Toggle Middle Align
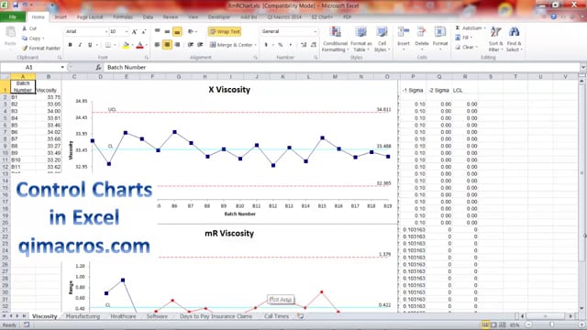Screen dimensions: 587x330 [167, 32]
